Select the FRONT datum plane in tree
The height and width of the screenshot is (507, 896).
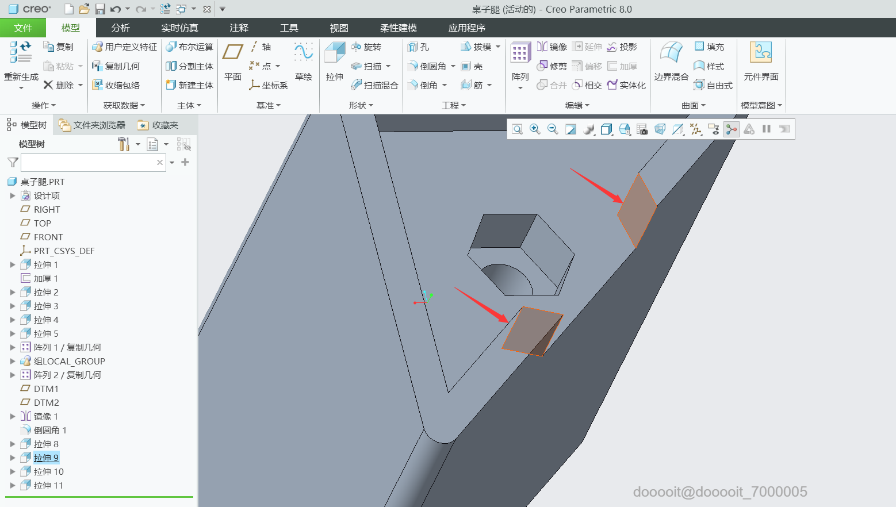point(48,237)
